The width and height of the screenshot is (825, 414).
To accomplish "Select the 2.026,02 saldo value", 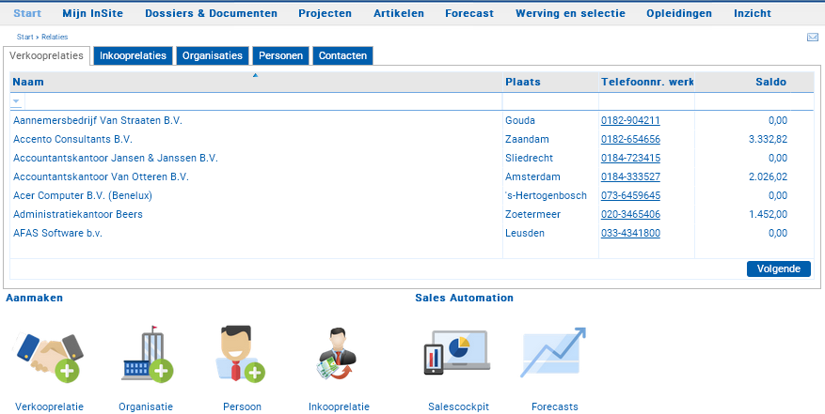I will 769,177.
